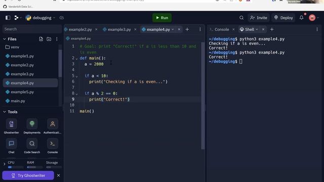
Task: Open the example4.py tab dropdown chevron
Action: (173, 29)
